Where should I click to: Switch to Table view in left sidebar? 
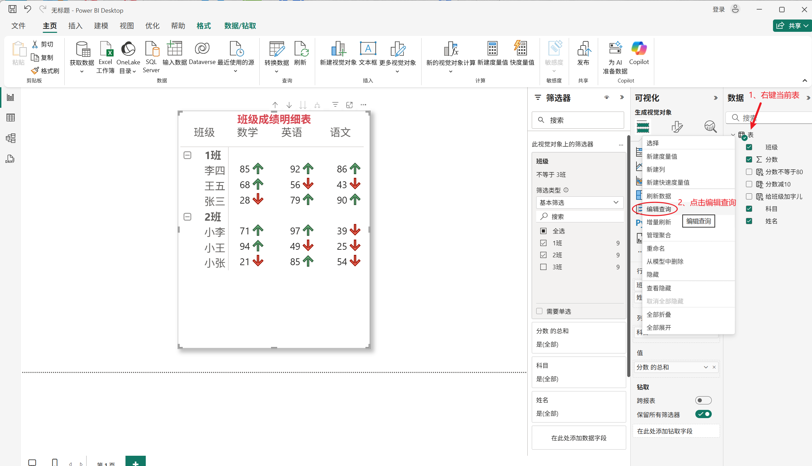click(11, 118)
